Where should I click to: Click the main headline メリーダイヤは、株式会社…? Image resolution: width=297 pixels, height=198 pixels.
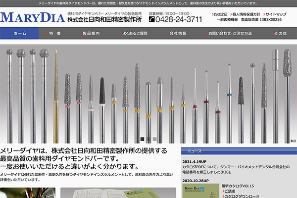click(x=84, y=158)
